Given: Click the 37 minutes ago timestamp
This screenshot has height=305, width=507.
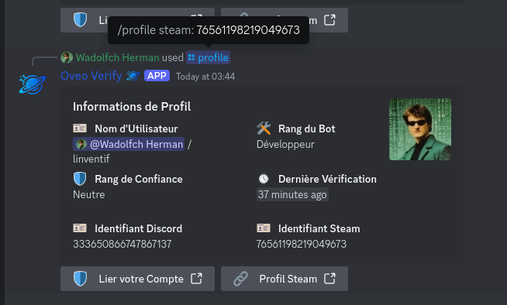Looking at the screenshot, I should coord(292,194).
